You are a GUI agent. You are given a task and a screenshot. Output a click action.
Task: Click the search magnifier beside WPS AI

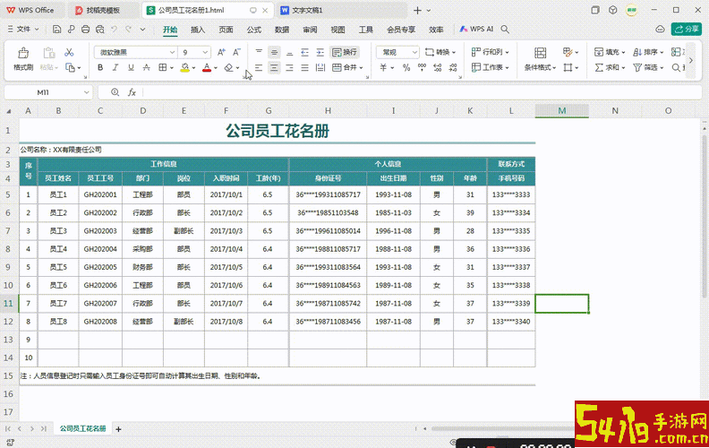[x=505, y=29]
